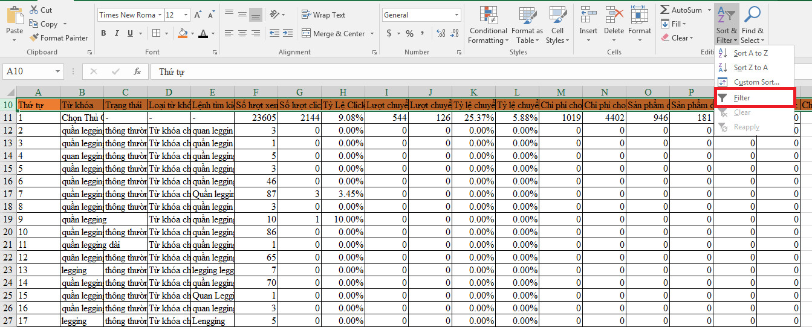
Task: Expand the Name Box dropdown arrow
Action: point(57,71)
